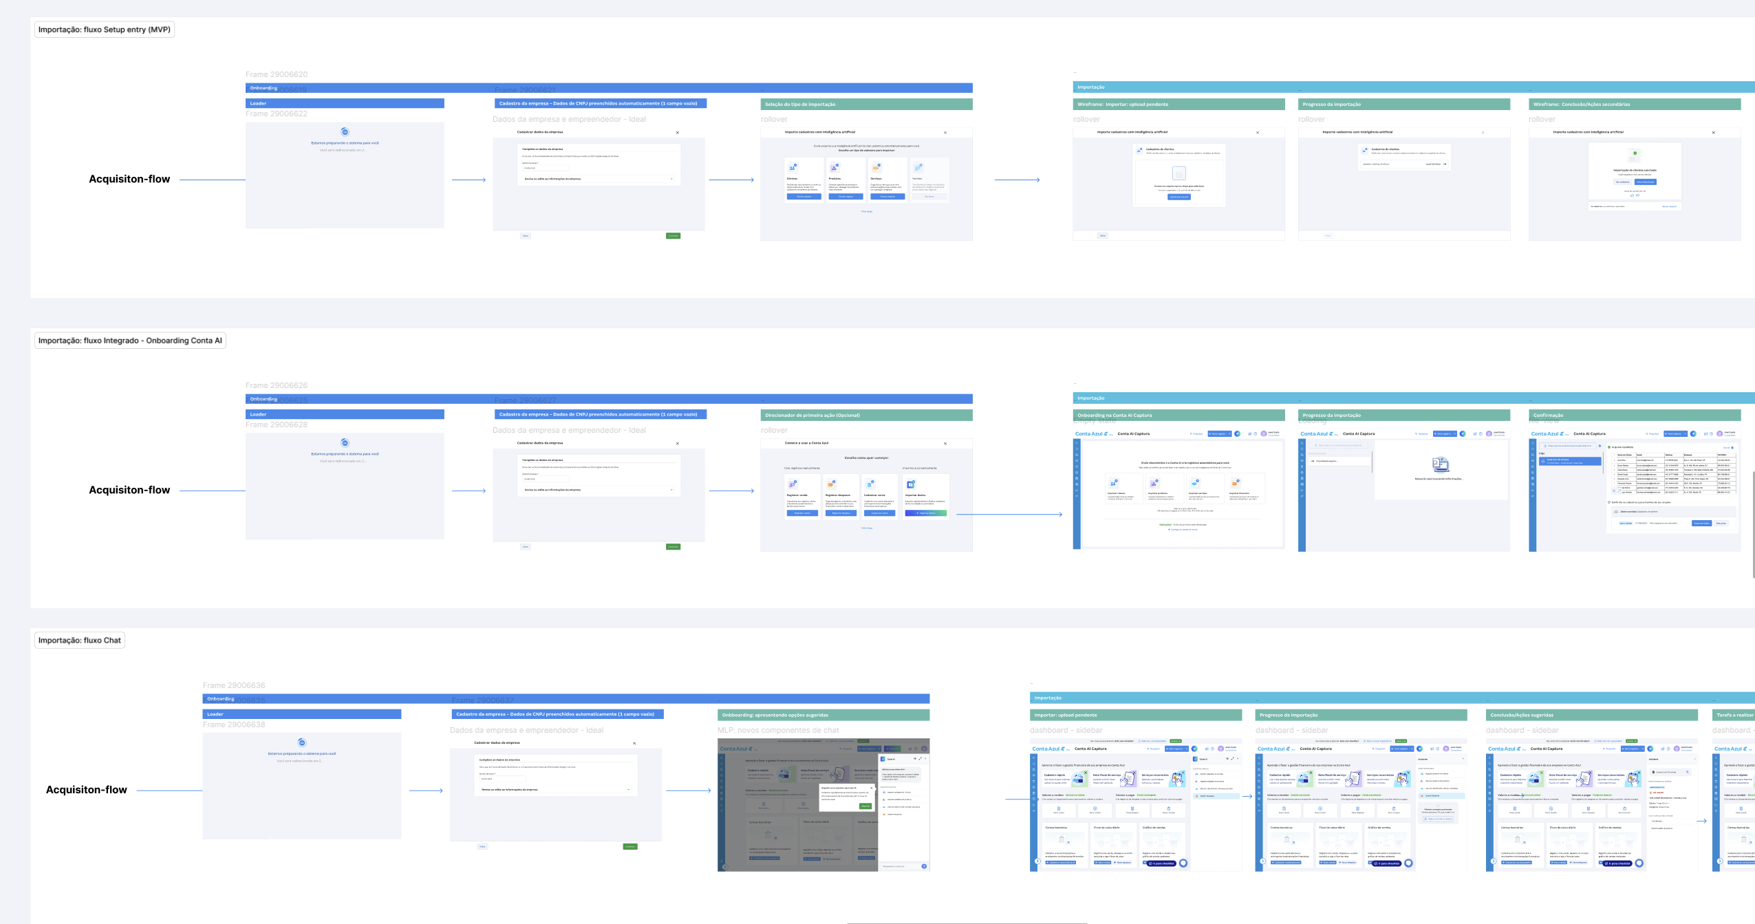
Task: Click the 'Importar serviços' card icon in the empty state
Action: point(1194,483)
